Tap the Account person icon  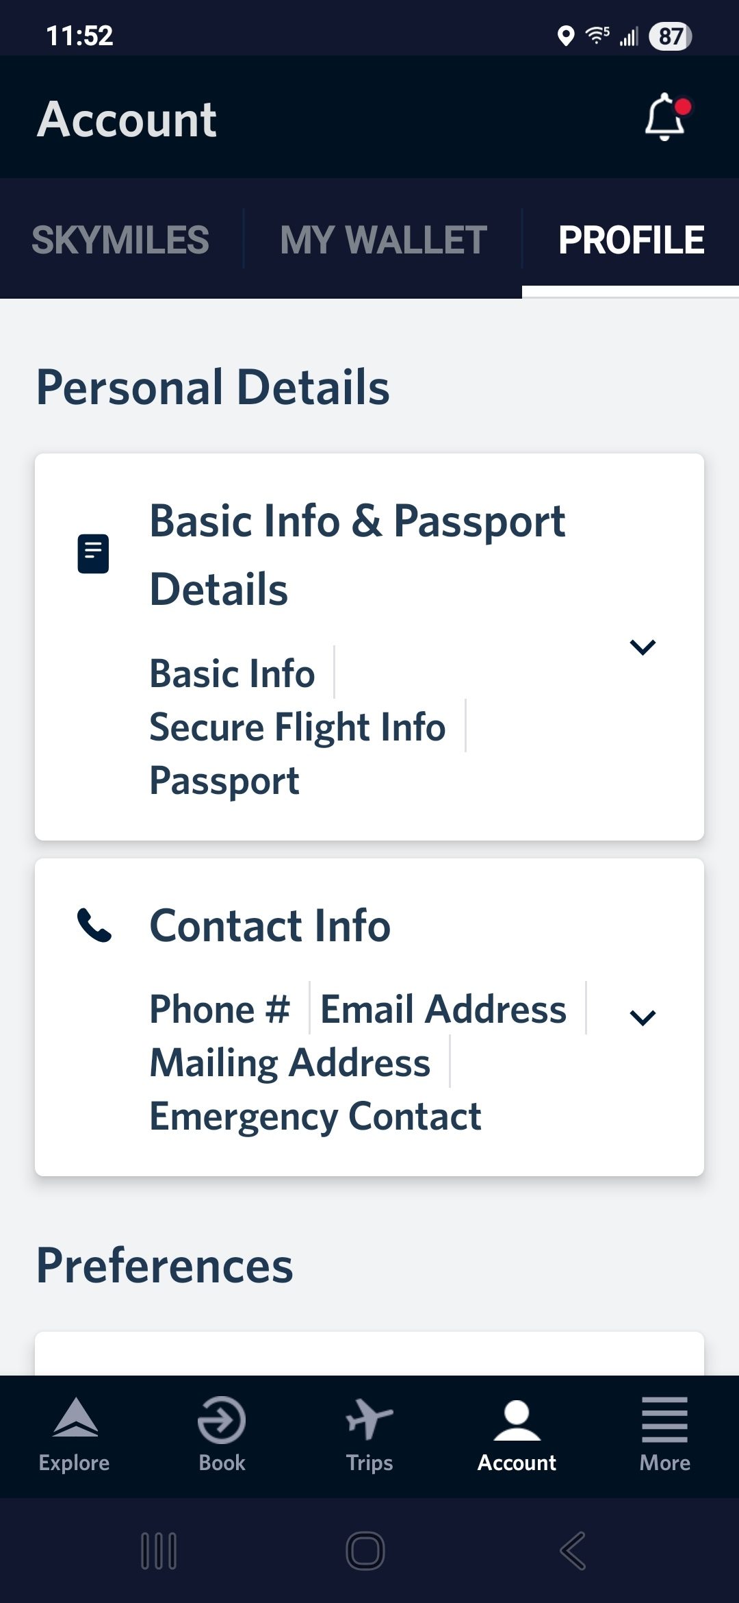(517, 1419)
